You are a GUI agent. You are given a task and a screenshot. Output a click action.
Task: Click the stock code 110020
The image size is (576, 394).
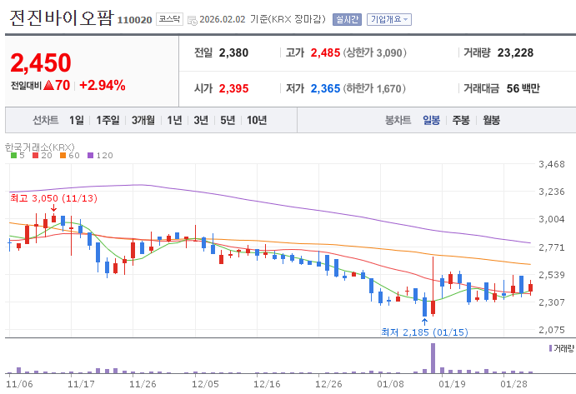(x=134, y=20)
